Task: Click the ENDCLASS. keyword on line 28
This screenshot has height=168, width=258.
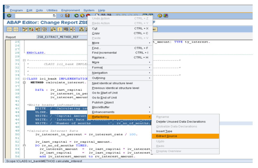Action: pyautogui.click(x=36, y=53)
